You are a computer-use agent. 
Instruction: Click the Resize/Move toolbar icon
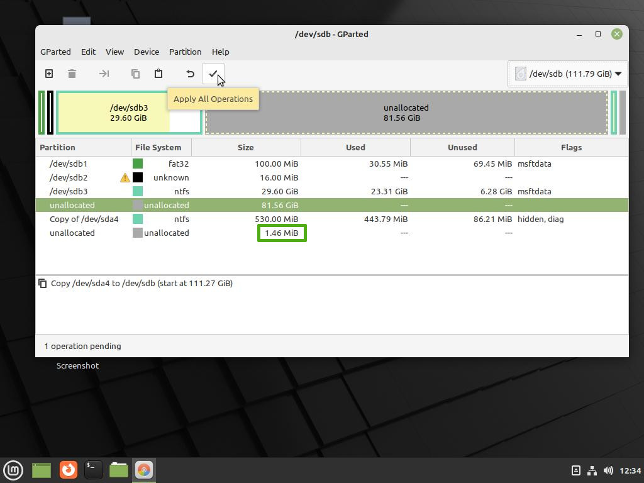point(104,74)
